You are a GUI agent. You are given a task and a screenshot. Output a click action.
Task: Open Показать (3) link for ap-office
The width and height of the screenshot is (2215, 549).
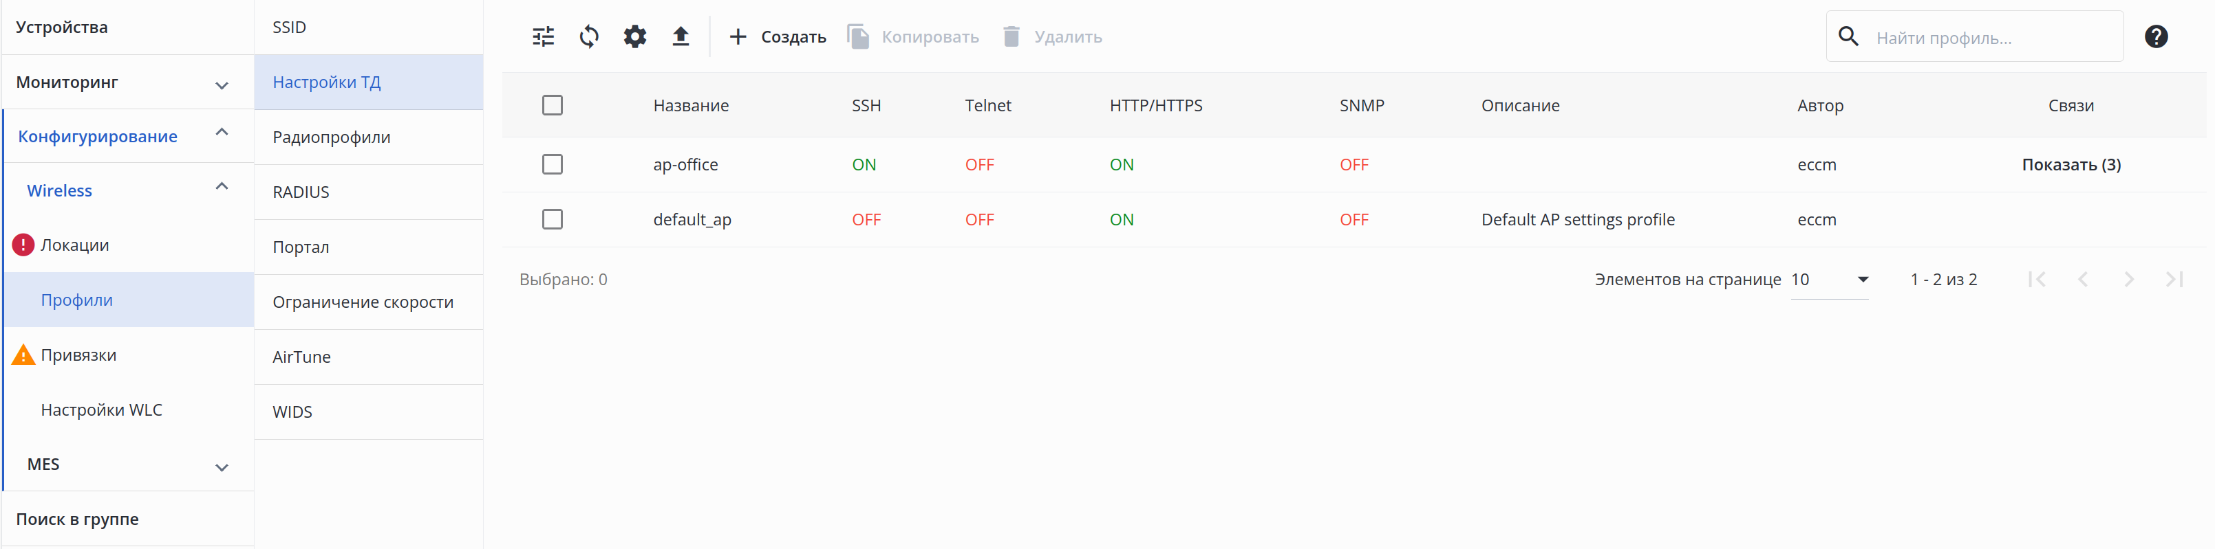(x=2070, y=165)
